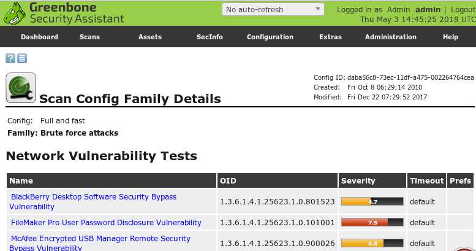Click the default timeout in BlackBerry row

click(x=422, y=202)
